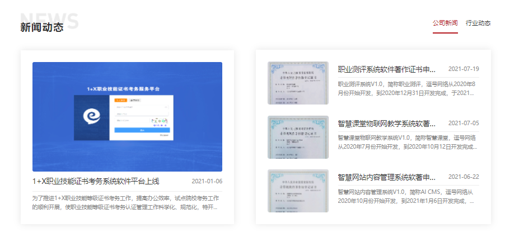
Task: Click the featured summary starting with 为了推进1+X
Action: [127, 202]
